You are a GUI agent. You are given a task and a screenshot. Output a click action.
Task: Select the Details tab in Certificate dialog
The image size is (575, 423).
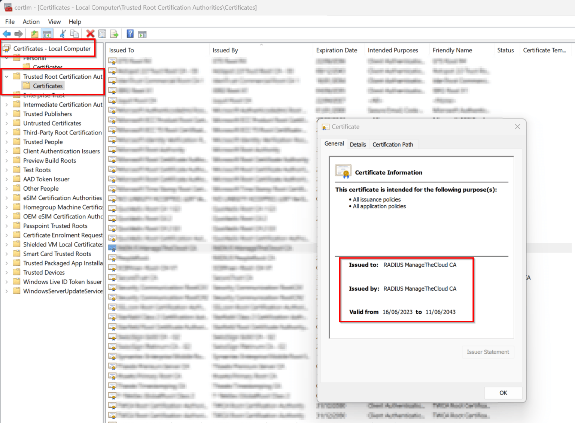coord(358,144)
